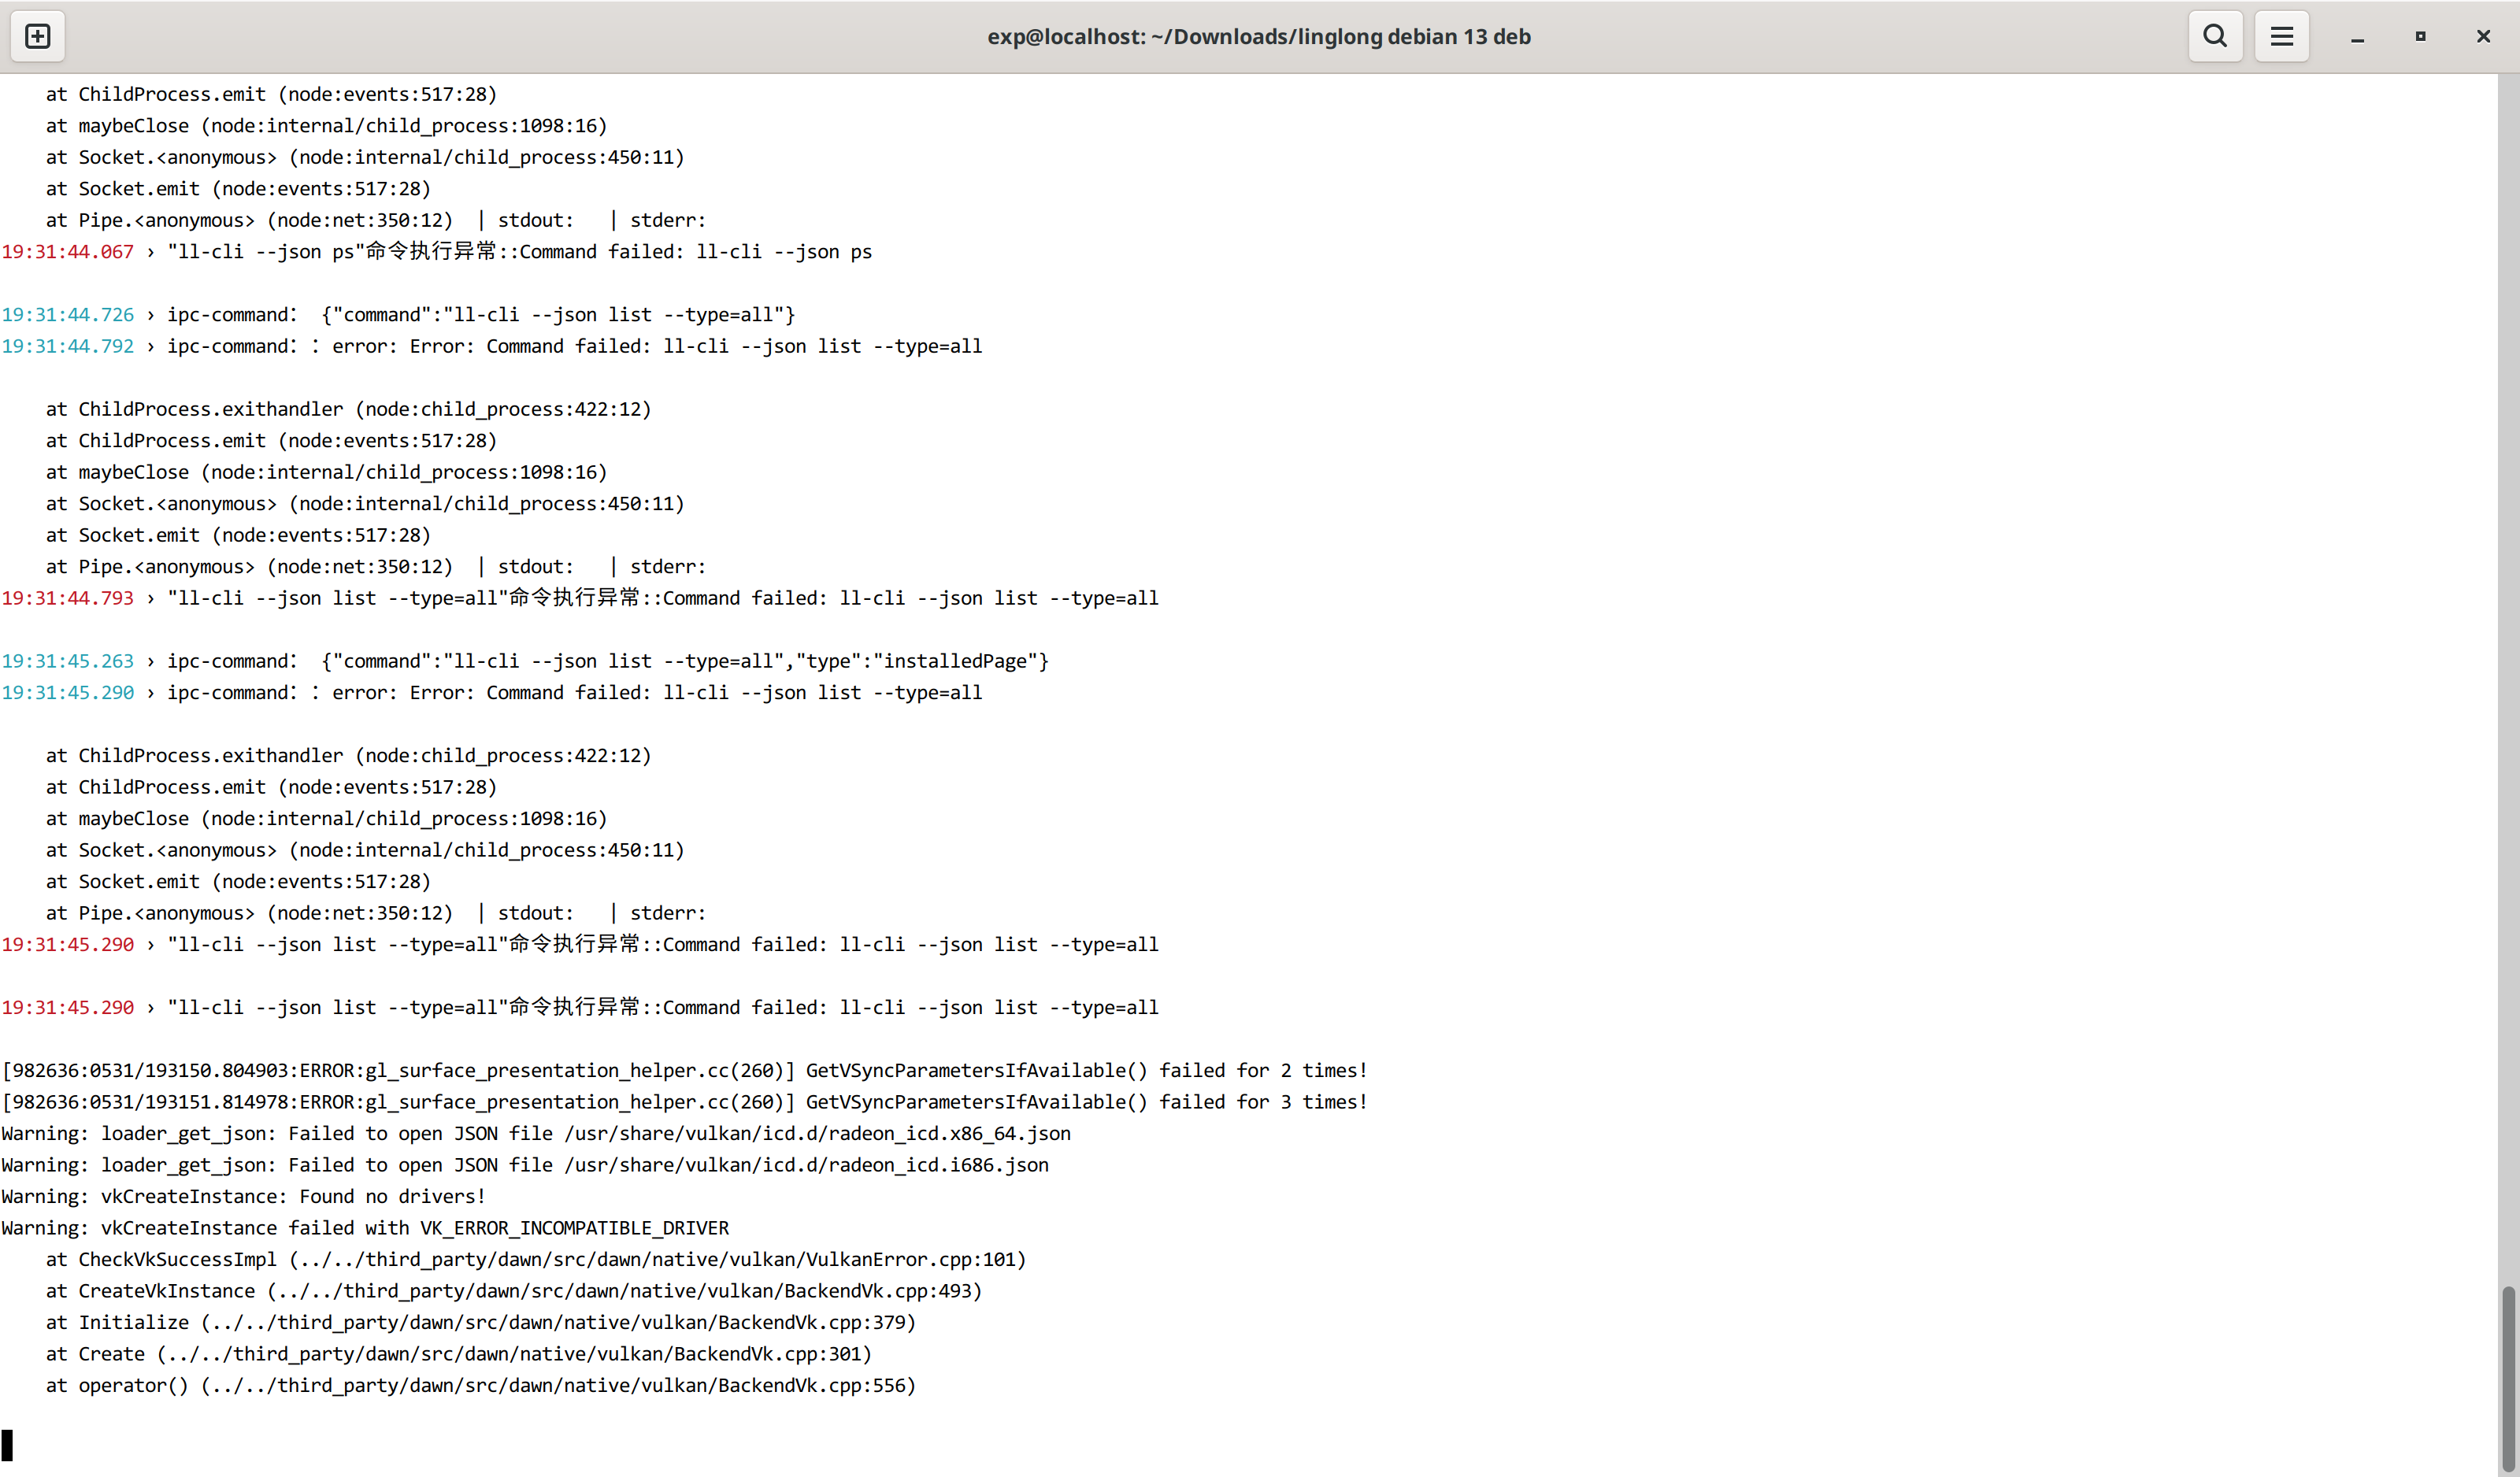Click the "failed for 2 times!" line
Screen dimensions: 2520x1477
pyautogui.click(x=684, y=1071)
